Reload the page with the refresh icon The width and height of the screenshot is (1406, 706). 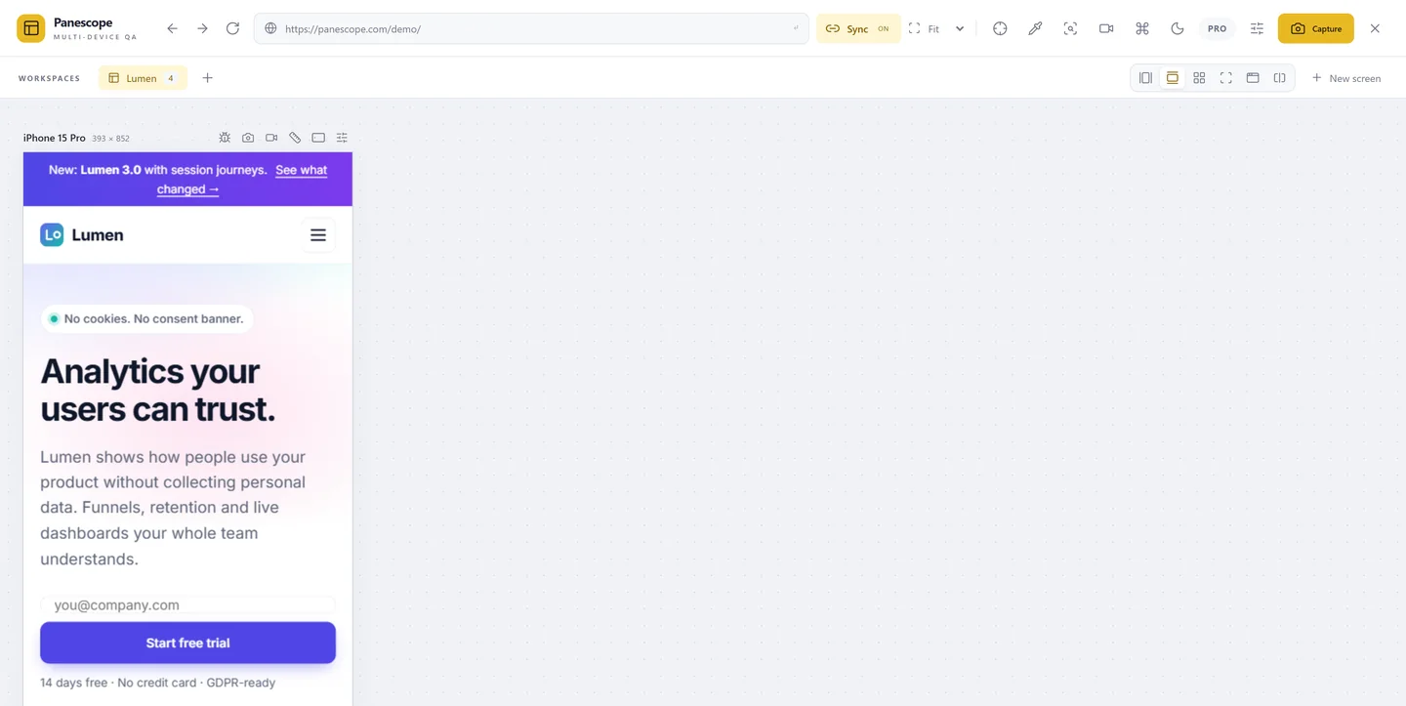tap(232, 28)
